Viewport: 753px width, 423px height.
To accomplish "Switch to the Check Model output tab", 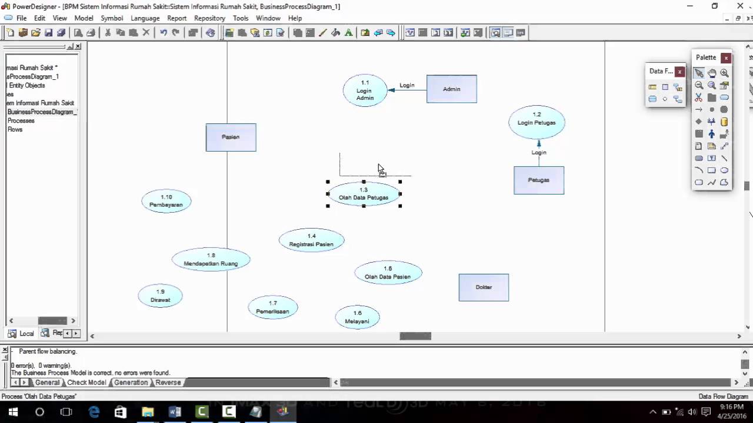I will (x=86, y=382).
